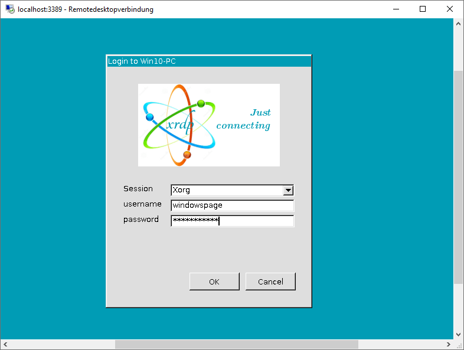The height and width of the screenshot is (350, 464).
Task: Click the vertical scrollbar down arrow
Action: (x=458, y=334)
